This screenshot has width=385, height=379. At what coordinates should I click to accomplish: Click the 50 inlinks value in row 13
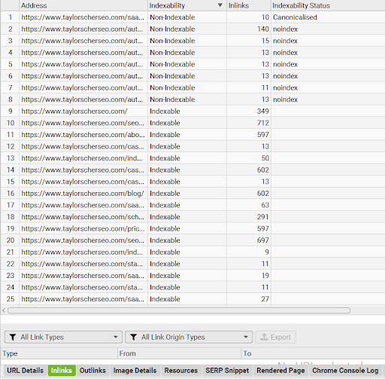click(265, 158)
